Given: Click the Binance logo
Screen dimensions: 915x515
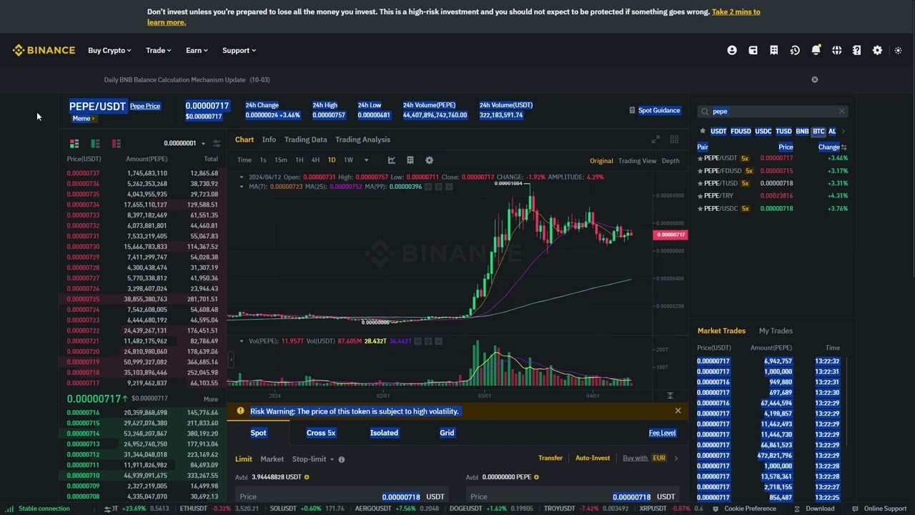Looking at the screenshot, I should [44, 50].
